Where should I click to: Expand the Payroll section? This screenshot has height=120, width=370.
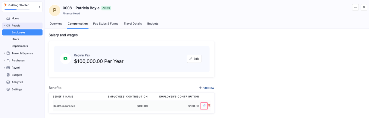(4, 68)
